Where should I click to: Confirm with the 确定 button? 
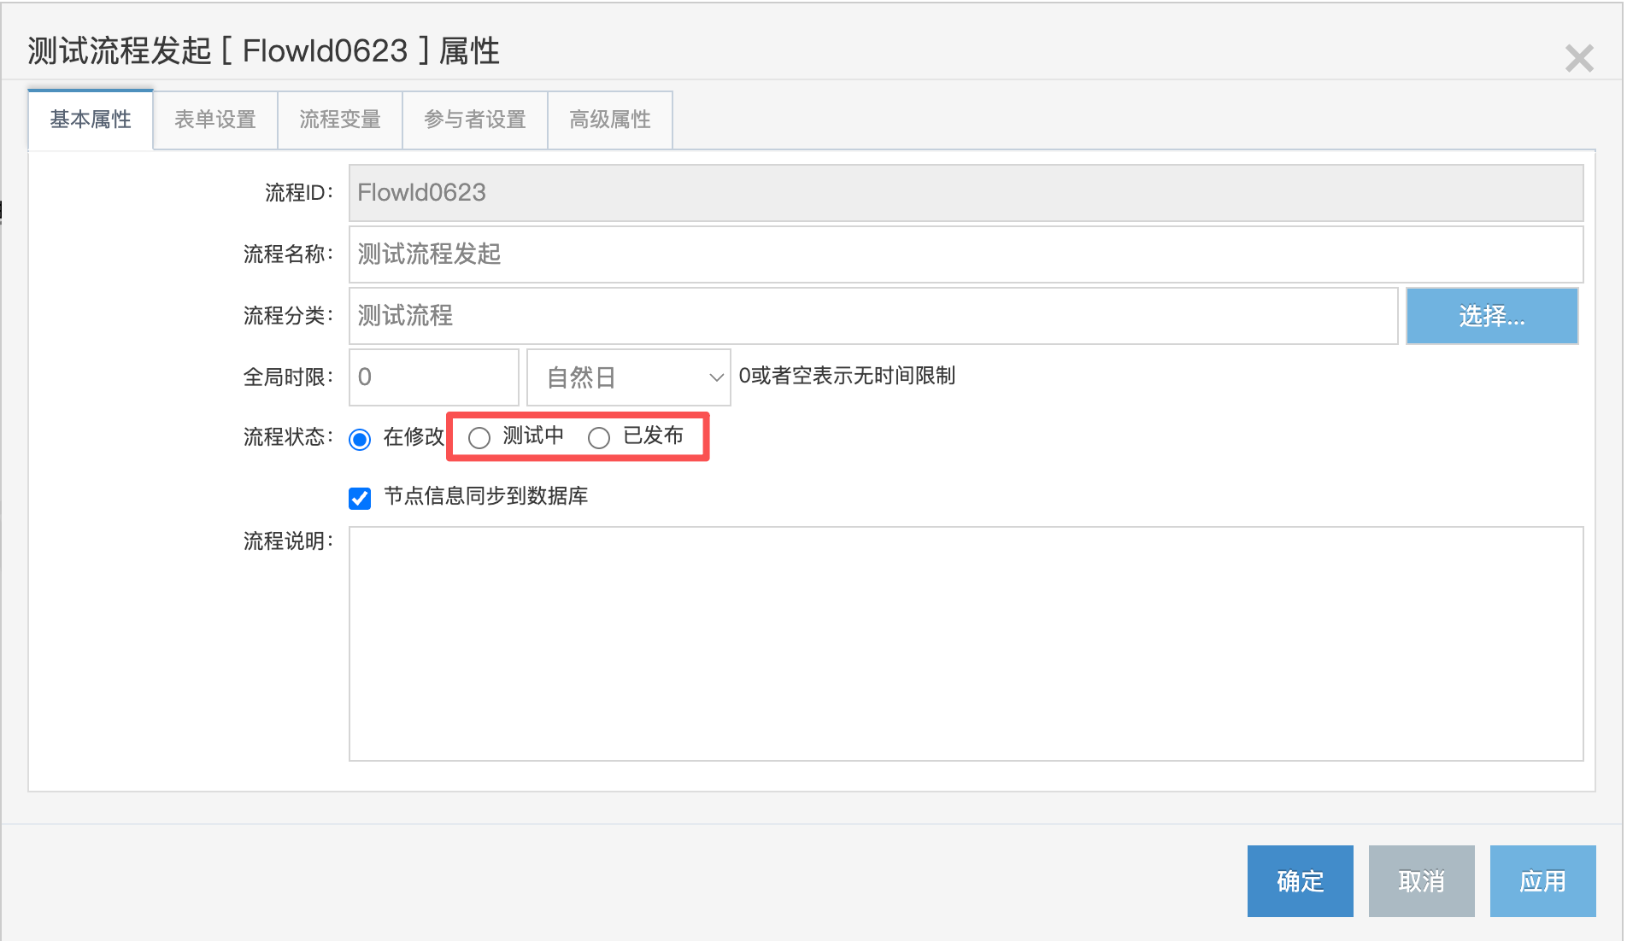coord(1301,881)
